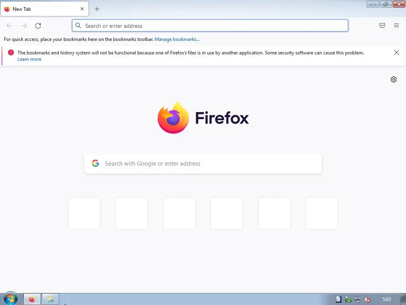Click the Search or enter address bar

(x=210, y=26)
